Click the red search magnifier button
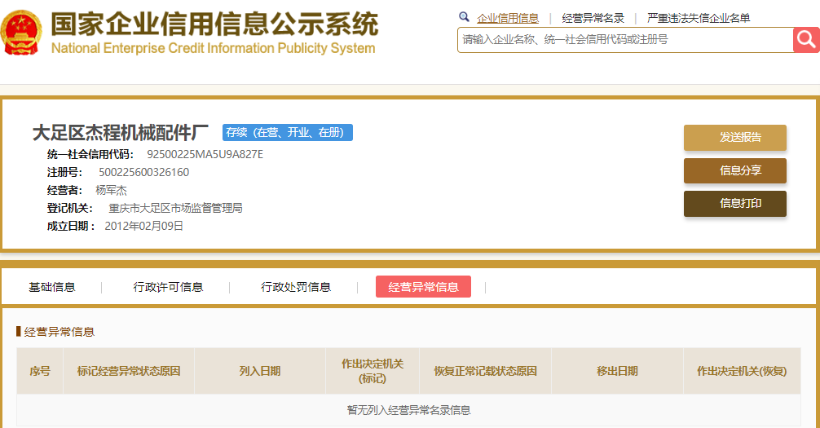The height and width of the screenshot is (428, 820). coord(806,40)
